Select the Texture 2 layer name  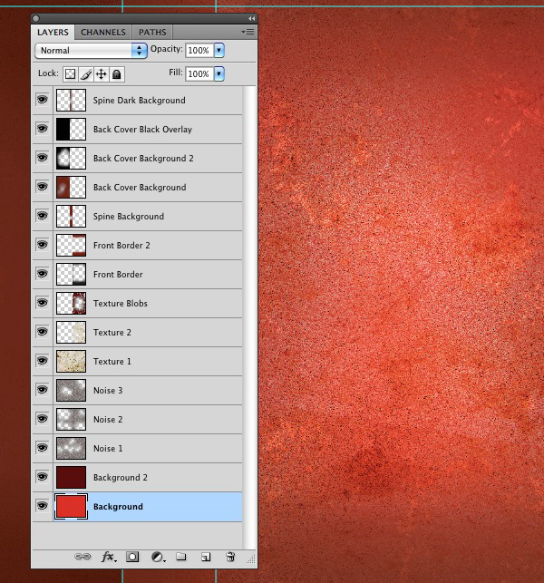point(112,333)
